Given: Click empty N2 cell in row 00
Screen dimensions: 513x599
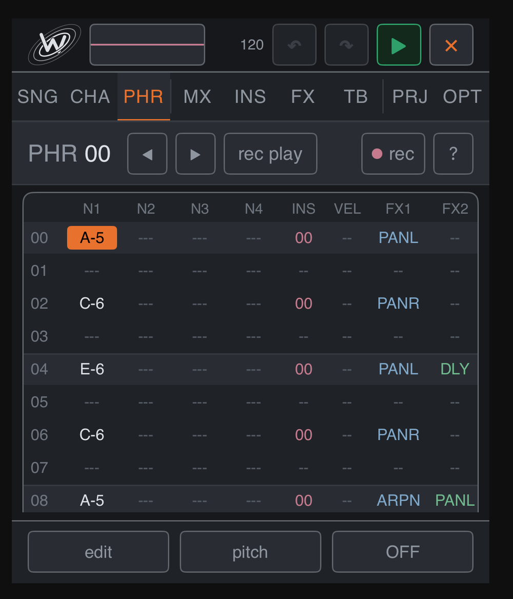Looking at the screenshot, I should pyautogui.click(x=146, y=238).
